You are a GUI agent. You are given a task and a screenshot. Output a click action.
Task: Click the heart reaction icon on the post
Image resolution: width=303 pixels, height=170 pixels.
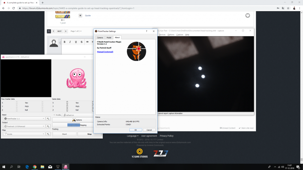coord(248,16)
